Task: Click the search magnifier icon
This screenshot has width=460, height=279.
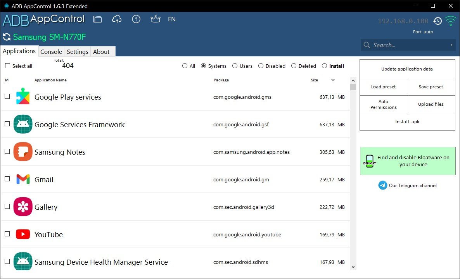Action: coord(367,45)
